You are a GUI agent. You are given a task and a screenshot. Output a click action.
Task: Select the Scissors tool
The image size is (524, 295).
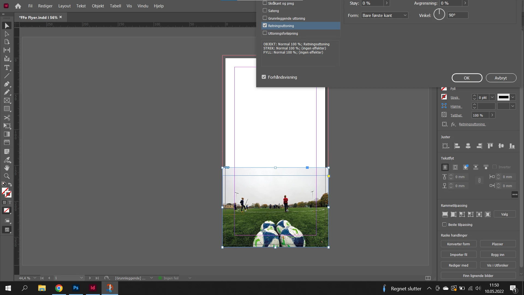[x=7, y=117]
